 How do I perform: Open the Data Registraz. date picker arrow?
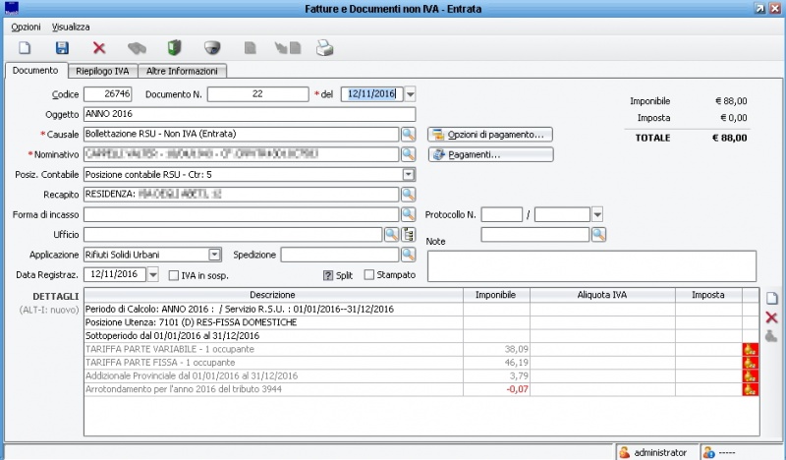(x=152, y=275)
